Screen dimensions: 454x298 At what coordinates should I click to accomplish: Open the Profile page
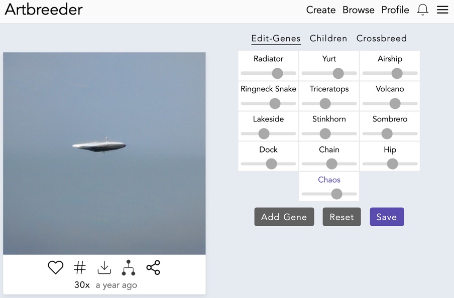[x=395, y=10]
